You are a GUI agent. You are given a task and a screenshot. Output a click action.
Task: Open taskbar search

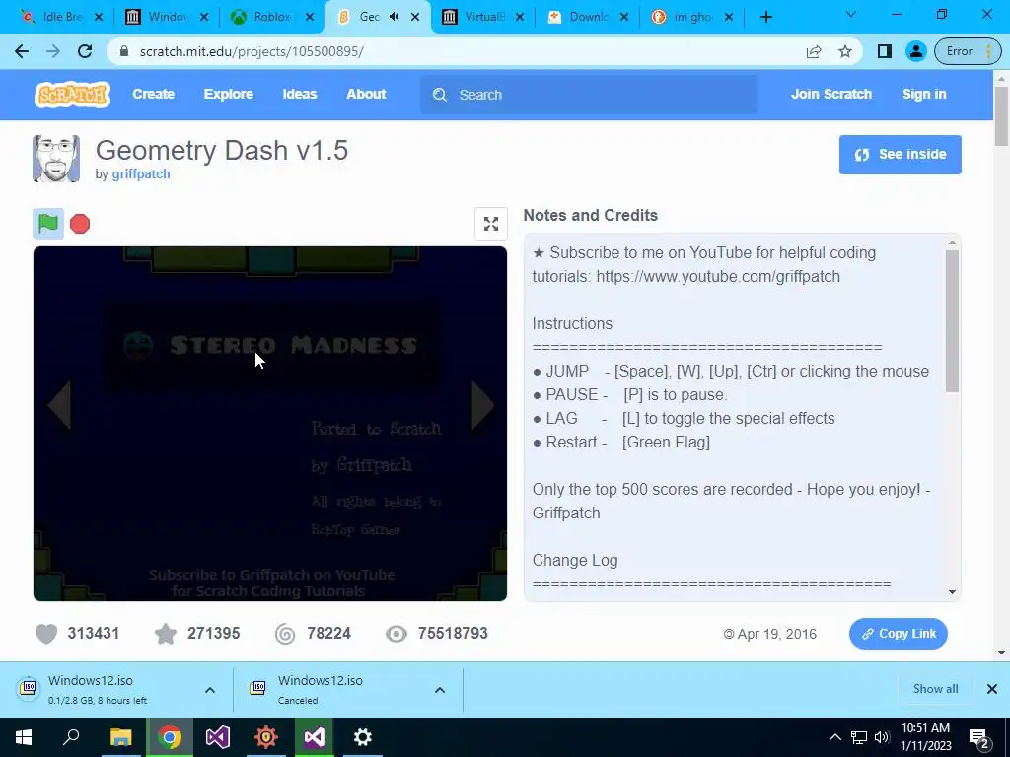pyautogui.click(x=71, y=737)
